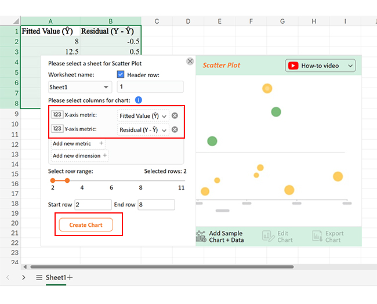Select column A header
The image size is (377, 304).
(50, 21)
